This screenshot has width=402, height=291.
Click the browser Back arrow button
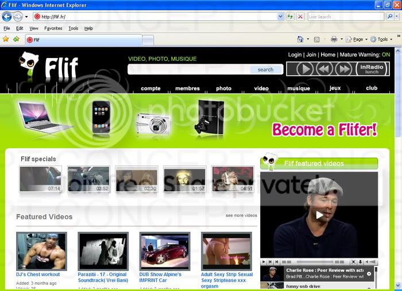point(7,17)
